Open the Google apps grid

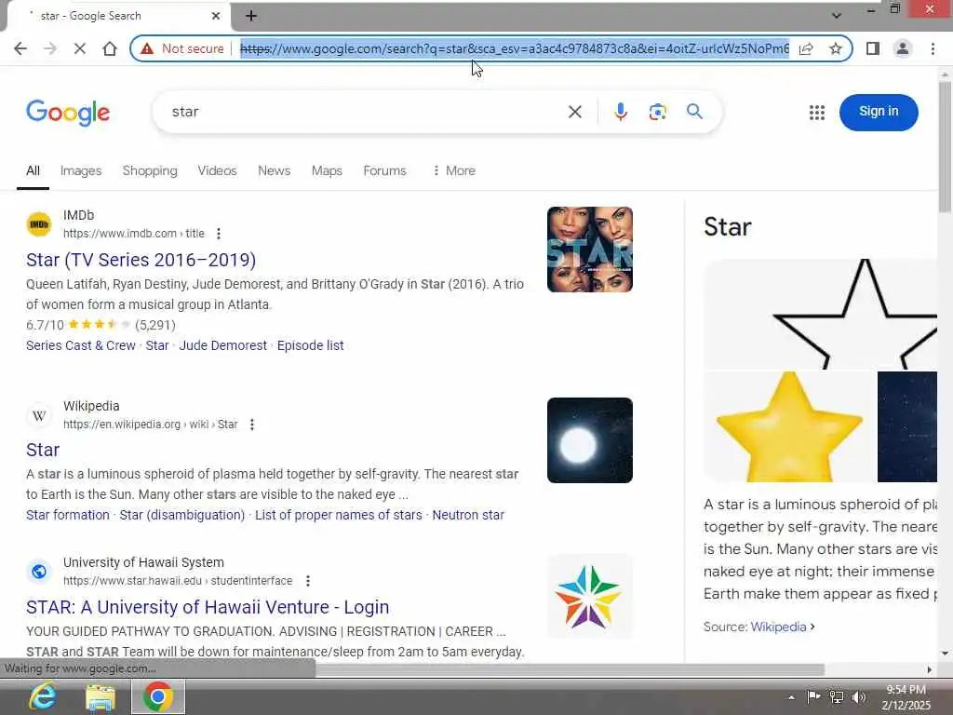[817, 113]
